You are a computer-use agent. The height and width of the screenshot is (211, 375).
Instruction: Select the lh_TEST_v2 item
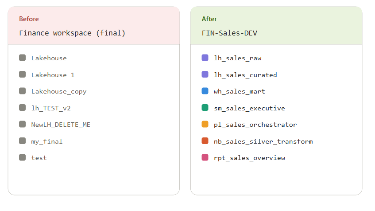click(x=50, y=108)
